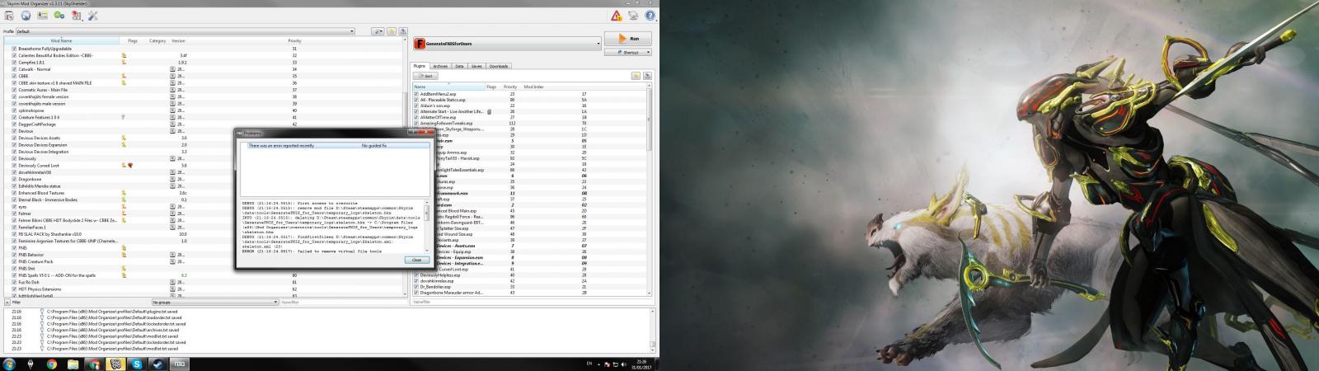The width and height of the screenshot is (1319, 371).
Task: Open the Configure Executables green gears icon
Action: (x=59, y=16)
